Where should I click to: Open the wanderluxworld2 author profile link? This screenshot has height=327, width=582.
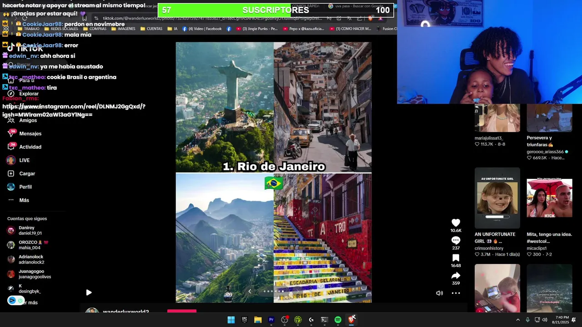pos(125,312)
